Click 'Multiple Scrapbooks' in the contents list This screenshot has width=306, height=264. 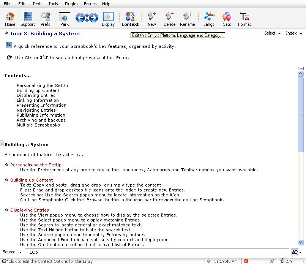(x=38, y=125)
